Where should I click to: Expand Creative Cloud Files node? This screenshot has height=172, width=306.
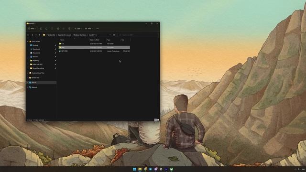28,73
